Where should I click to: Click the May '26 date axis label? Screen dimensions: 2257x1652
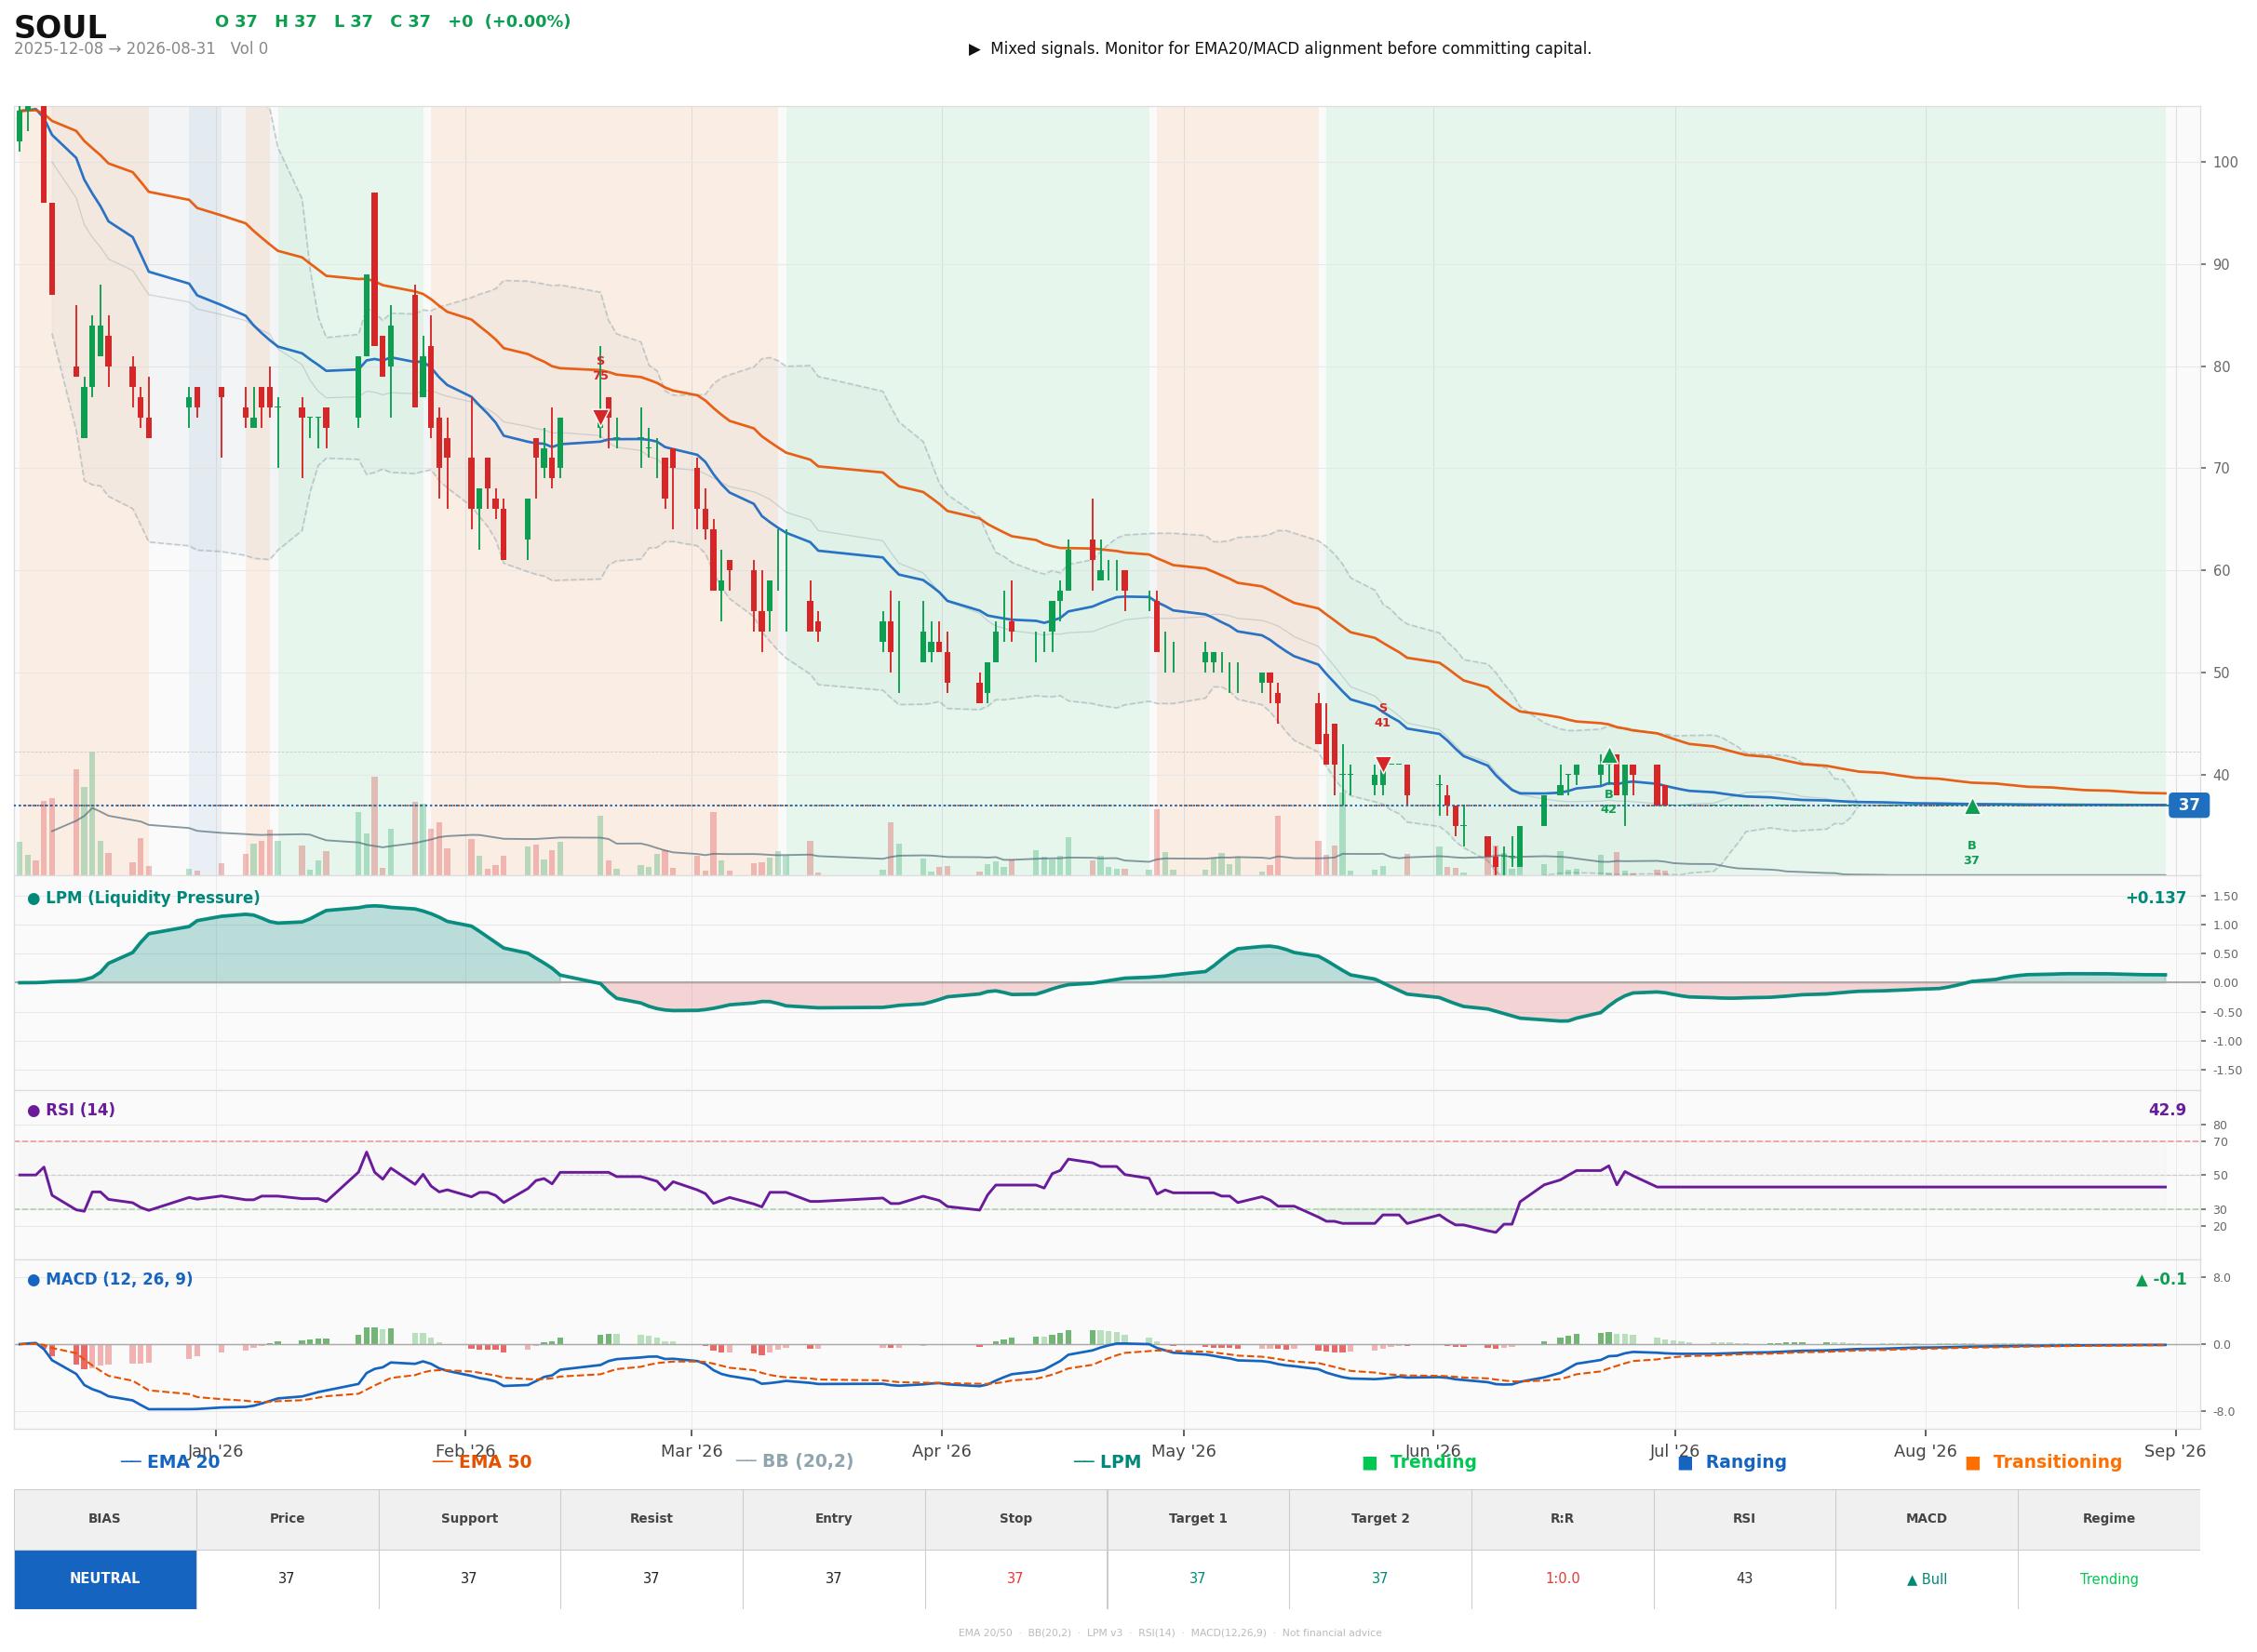tap(1184, 1451)
